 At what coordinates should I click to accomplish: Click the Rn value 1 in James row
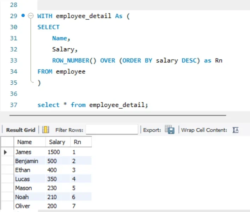(74, 152)
